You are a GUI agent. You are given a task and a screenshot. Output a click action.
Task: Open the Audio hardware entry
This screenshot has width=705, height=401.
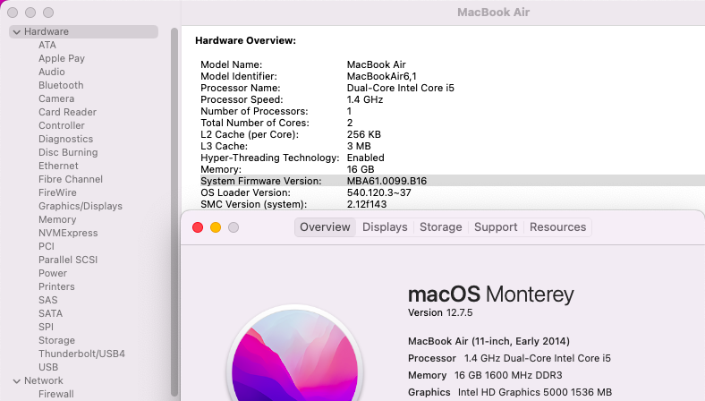[52, 72]
